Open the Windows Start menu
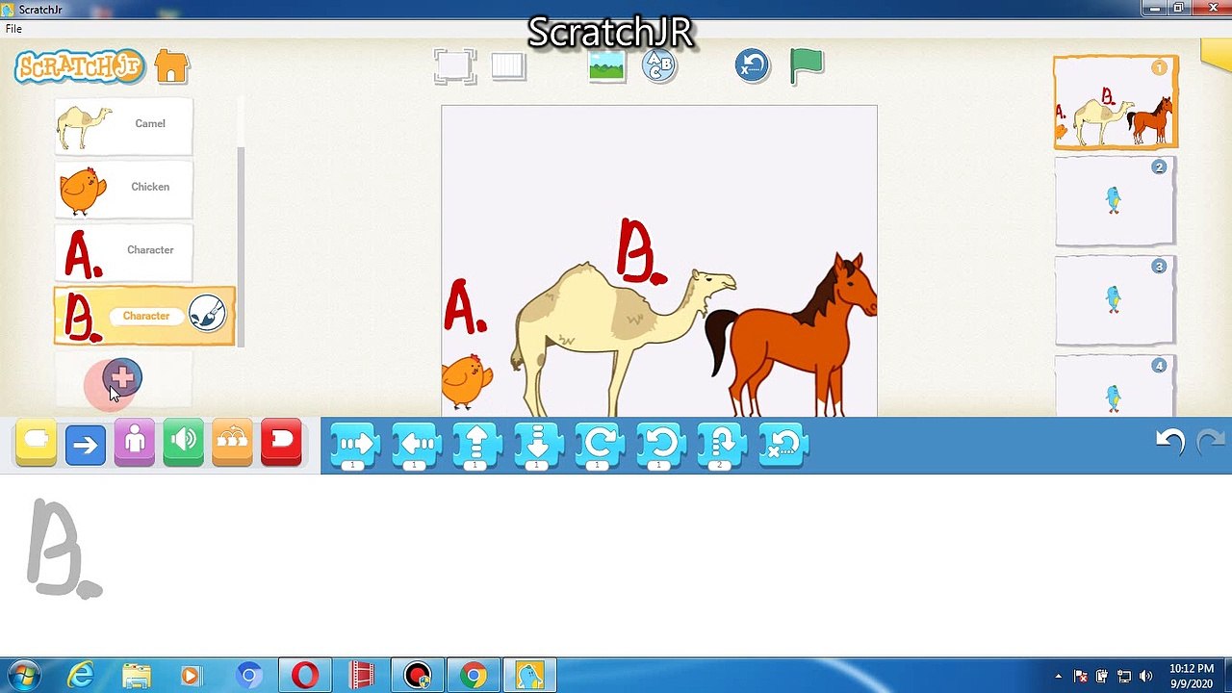The image size is (1232, 693). pos(23,676)
